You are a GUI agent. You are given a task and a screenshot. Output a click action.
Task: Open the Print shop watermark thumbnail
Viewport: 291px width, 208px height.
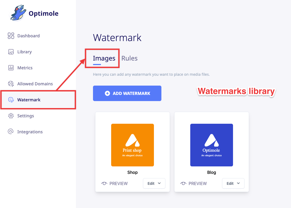[x=133, y=145]
